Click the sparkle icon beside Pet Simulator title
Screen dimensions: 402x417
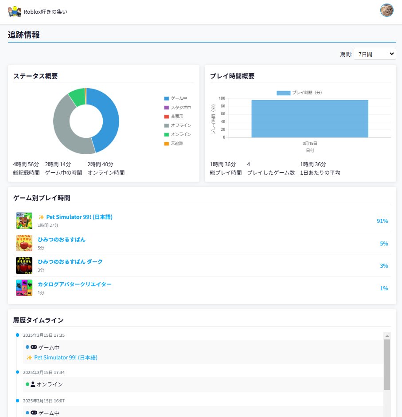coord(41,217)
